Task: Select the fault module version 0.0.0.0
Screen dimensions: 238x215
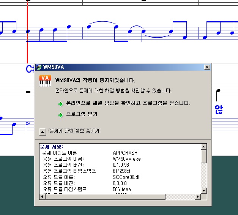Action: (120, 183)
